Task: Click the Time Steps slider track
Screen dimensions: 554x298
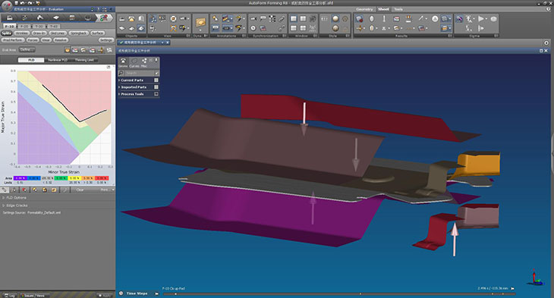Action: (x=338, y=293)
